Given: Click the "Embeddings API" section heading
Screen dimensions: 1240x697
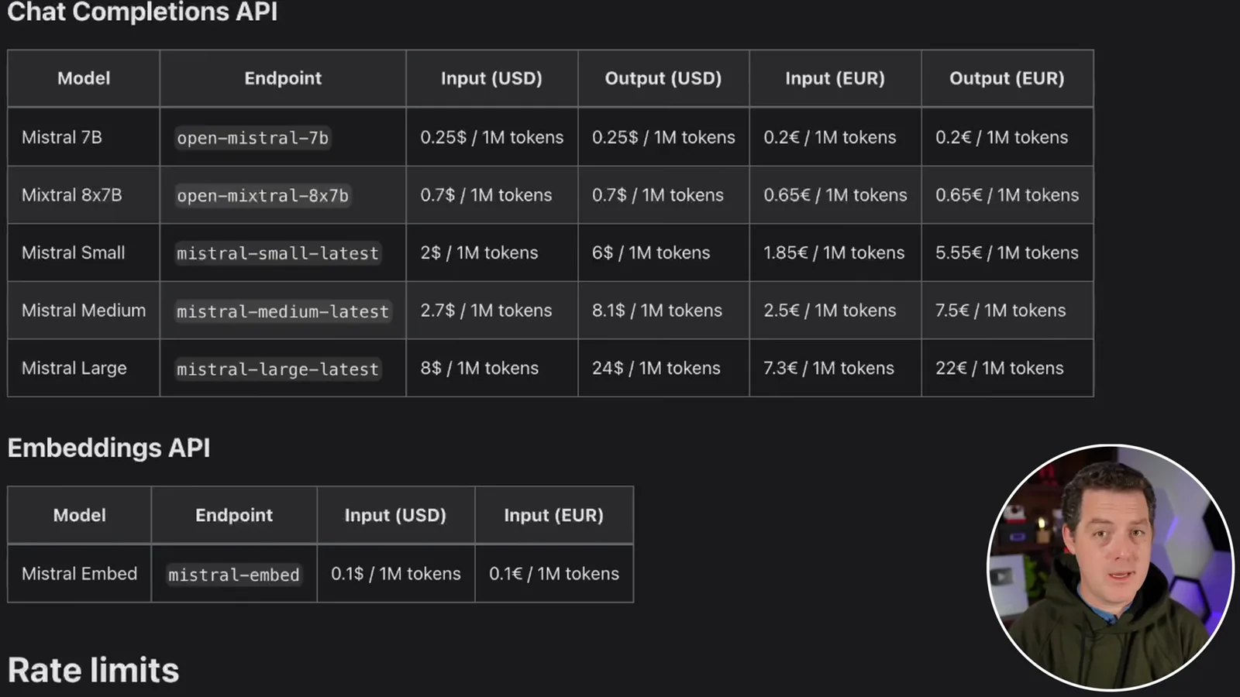Looking at the screenshot, I should pos(109,448).
